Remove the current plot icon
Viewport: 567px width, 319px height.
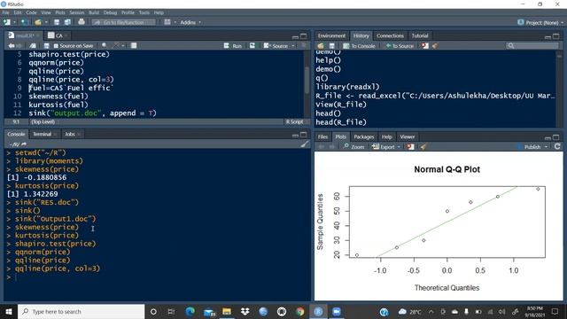(x=410, y=147)
